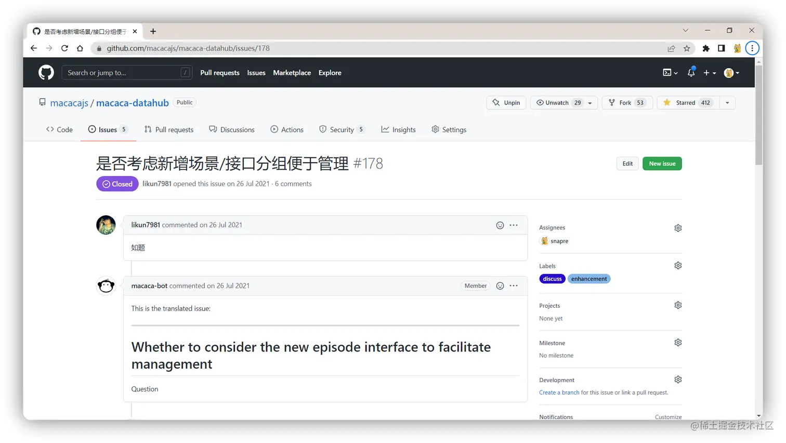Screen dimensions: 786x443
Task: Switch to the Code tab
Action: tap(59, 129)
